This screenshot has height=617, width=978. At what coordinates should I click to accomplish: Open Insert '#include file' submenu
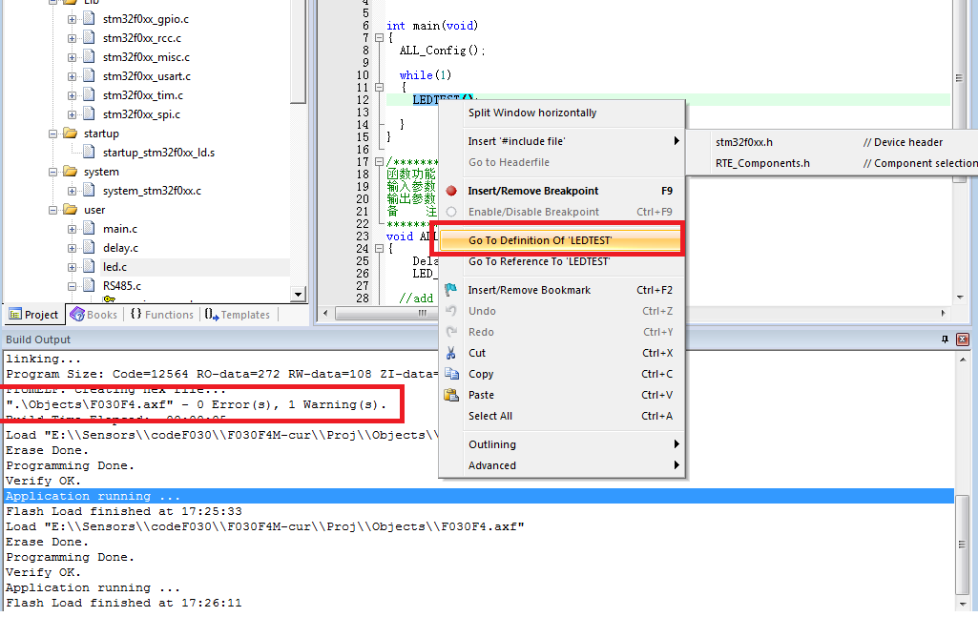[x=560, y=141]
